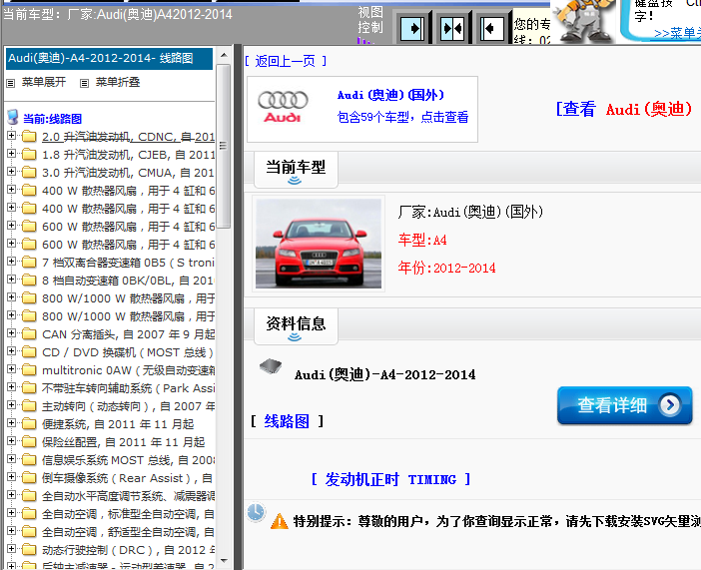Click the tree panel scrollbar up arrow
The width and height of the screenshot is (701, 570).
coord(224,55)
